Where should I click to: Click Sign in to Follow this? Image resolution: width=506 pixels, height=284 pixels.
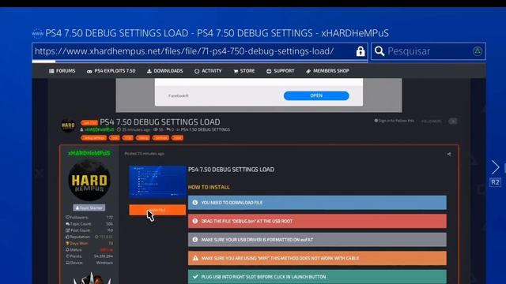395,121
